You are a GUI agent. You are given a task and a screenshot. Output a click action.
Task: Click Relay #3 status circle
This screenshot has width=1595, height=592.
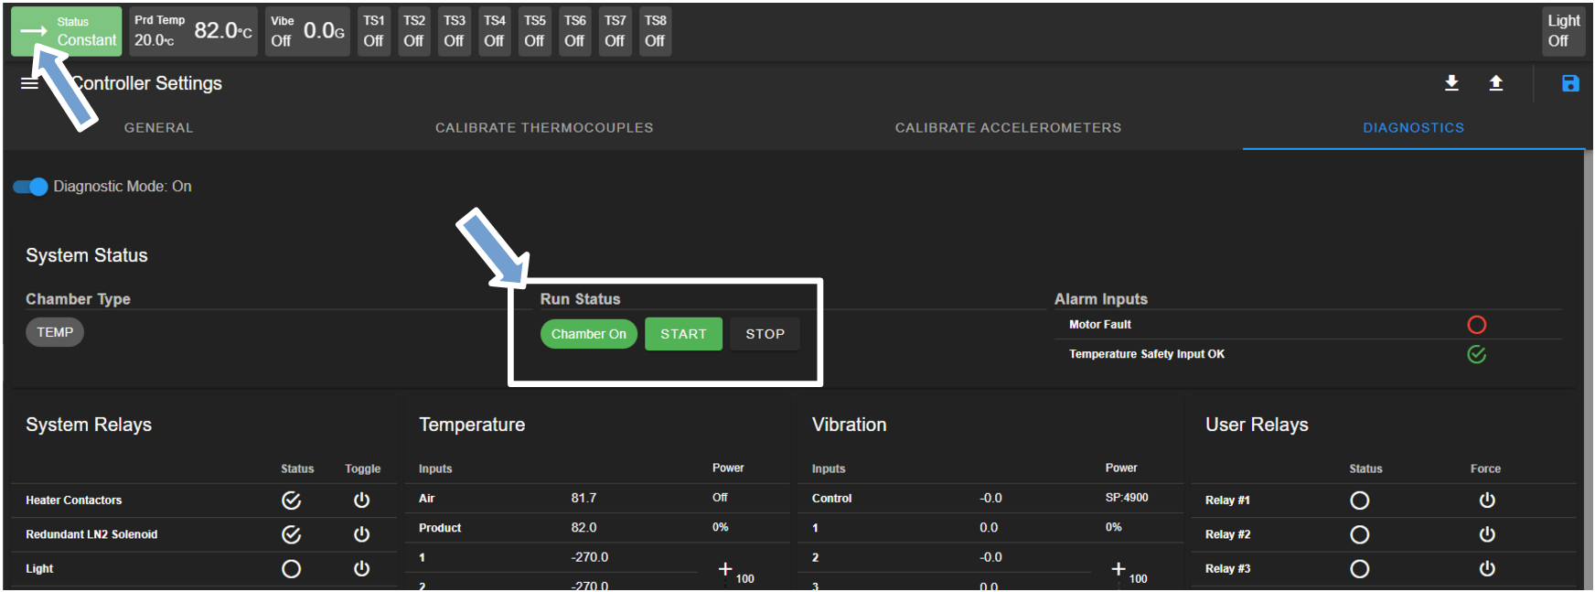[1360, 569]
